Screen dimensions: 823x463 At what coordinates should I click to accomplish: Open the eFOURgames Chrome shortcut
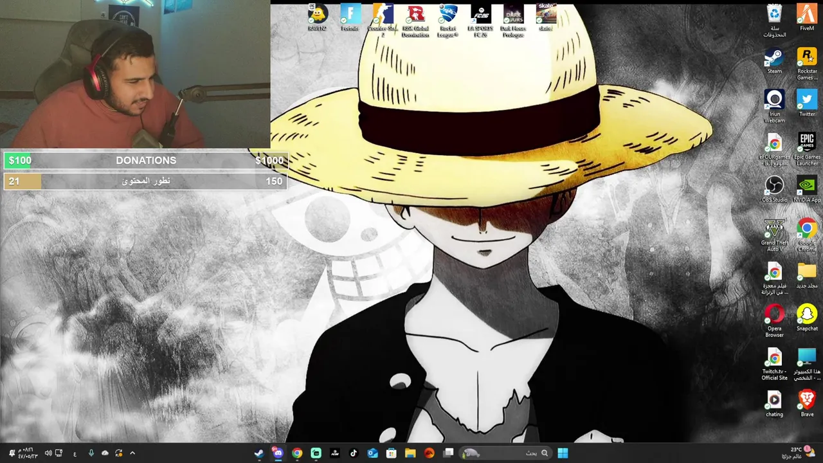click(x=774, y=150)
